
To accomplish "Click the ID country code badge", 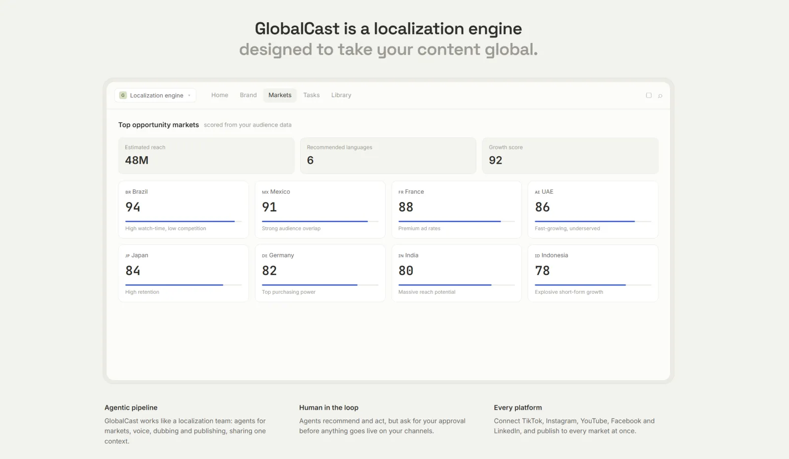I will (538, 256).
